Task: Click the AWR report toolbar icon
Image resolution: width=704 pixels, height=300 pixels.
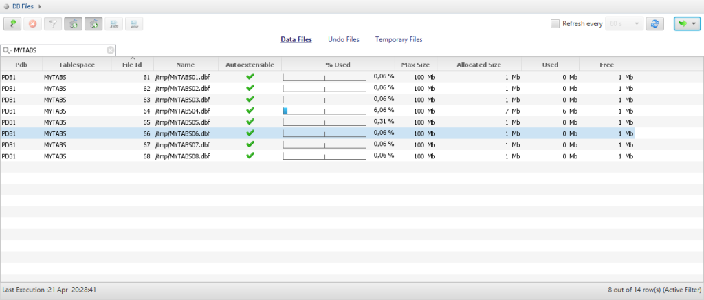Action: tap(113, 24)
